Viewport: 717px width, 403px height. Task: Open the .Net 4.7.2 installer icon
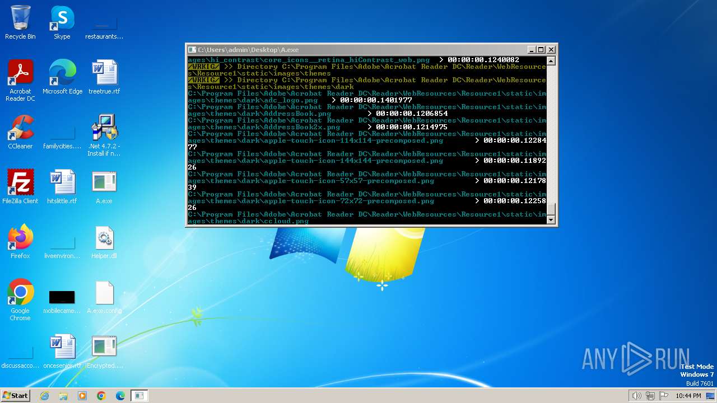coord(104,135)
